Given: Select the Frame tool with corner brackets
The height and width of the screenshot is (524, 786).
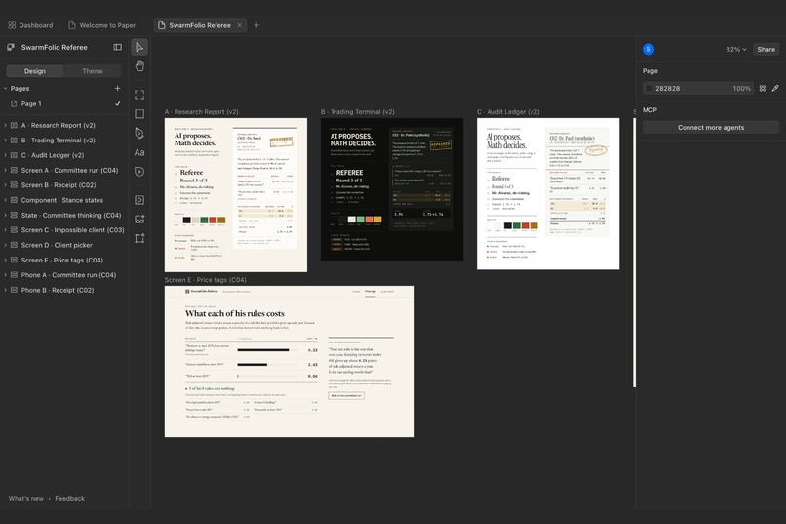Looking at the screenshot, I should pos(139,95).
